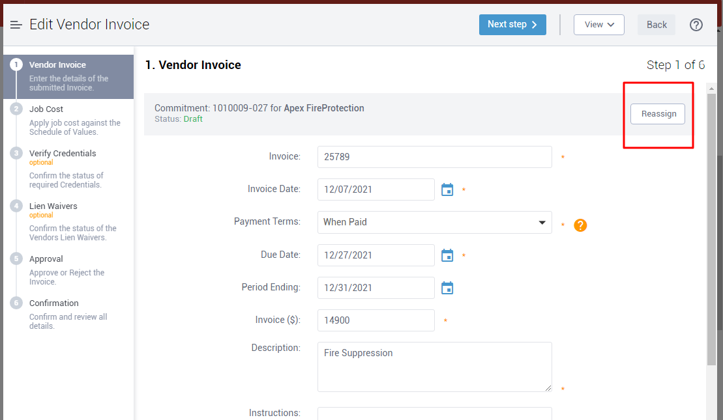723x420 pixels.
Task: Click the vertical scrollbar of the form
Action: pos(711,228)
